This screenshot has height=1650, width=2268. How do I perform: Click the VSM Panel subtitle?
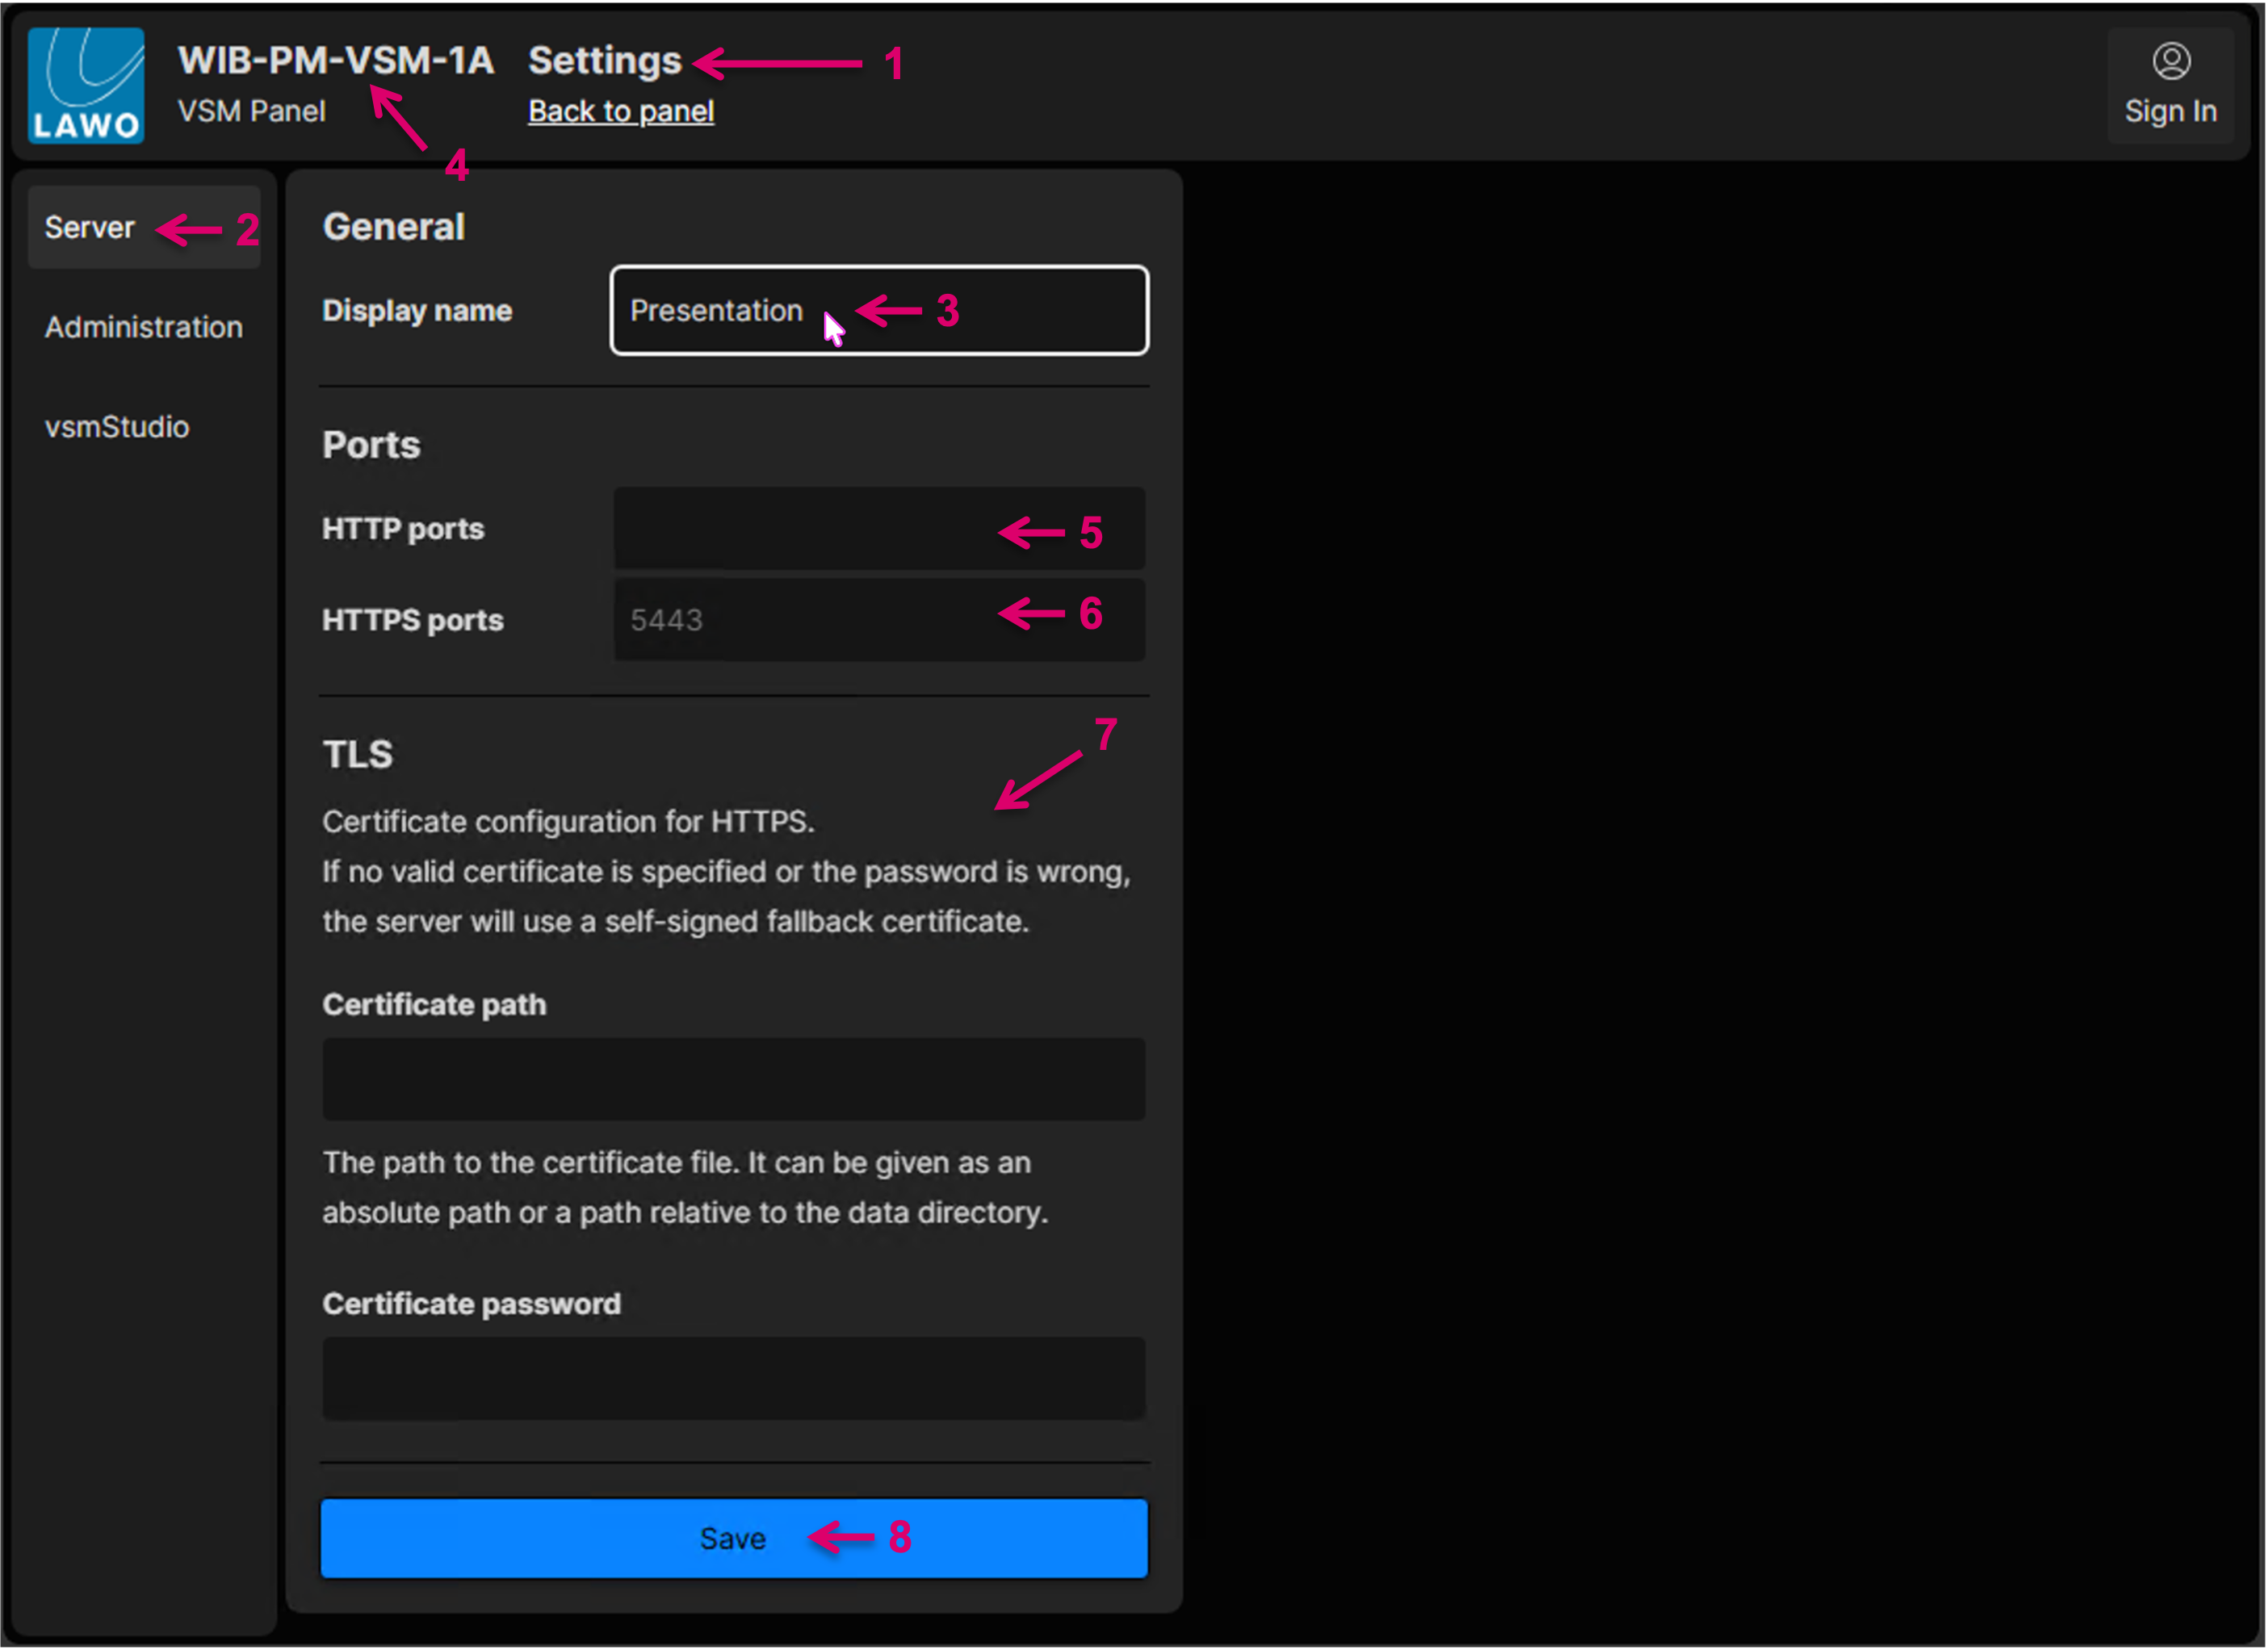click(251, 111)
